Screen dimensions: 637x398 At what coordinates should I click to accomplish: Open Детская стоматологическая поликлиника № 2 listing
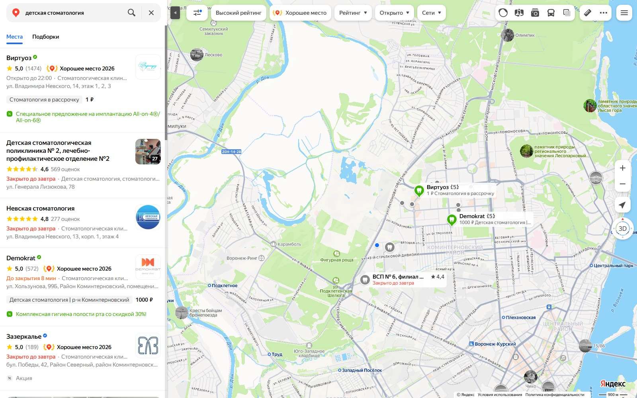pos(58,150)
